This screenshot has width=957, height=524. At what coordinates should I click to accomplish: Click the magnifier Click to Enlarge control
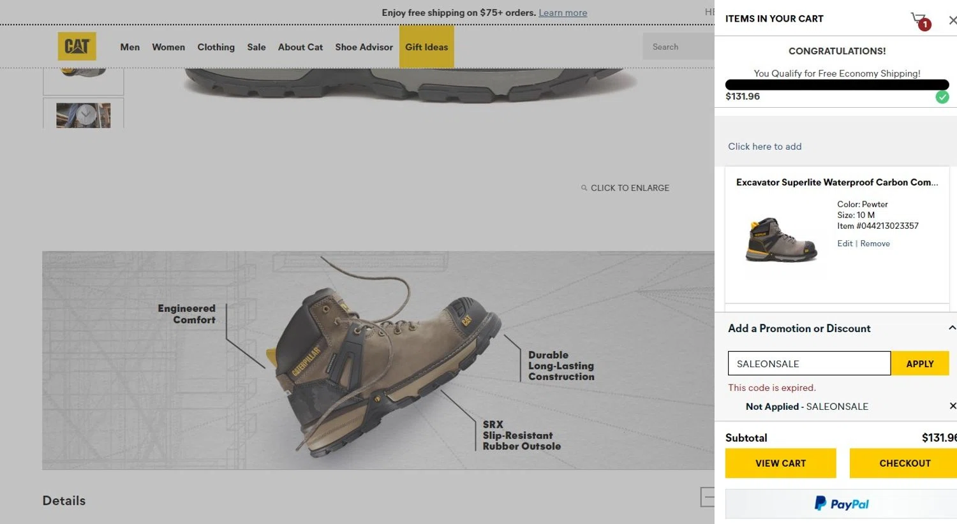[x=625, y=188]
